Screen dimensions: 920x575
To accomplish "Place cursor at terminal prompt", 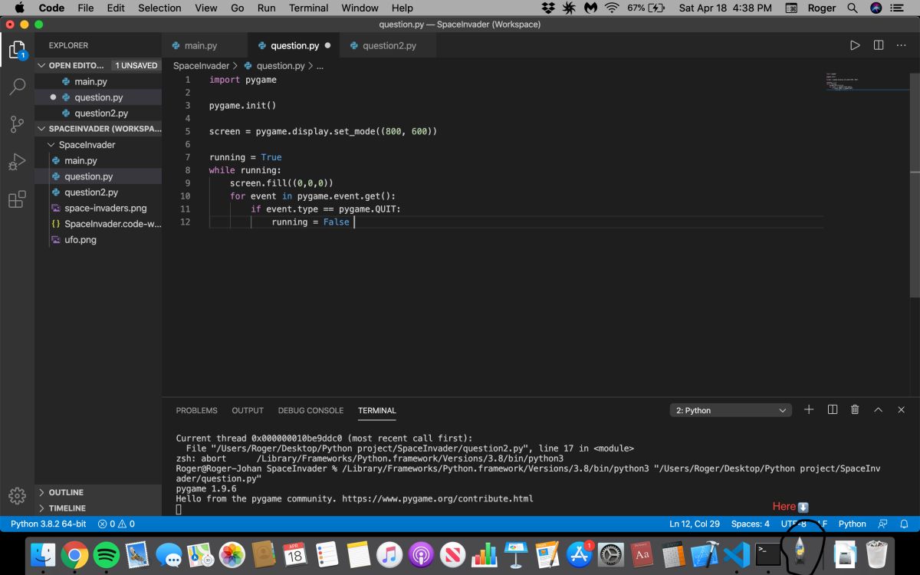I will click(x=179, y=509).
